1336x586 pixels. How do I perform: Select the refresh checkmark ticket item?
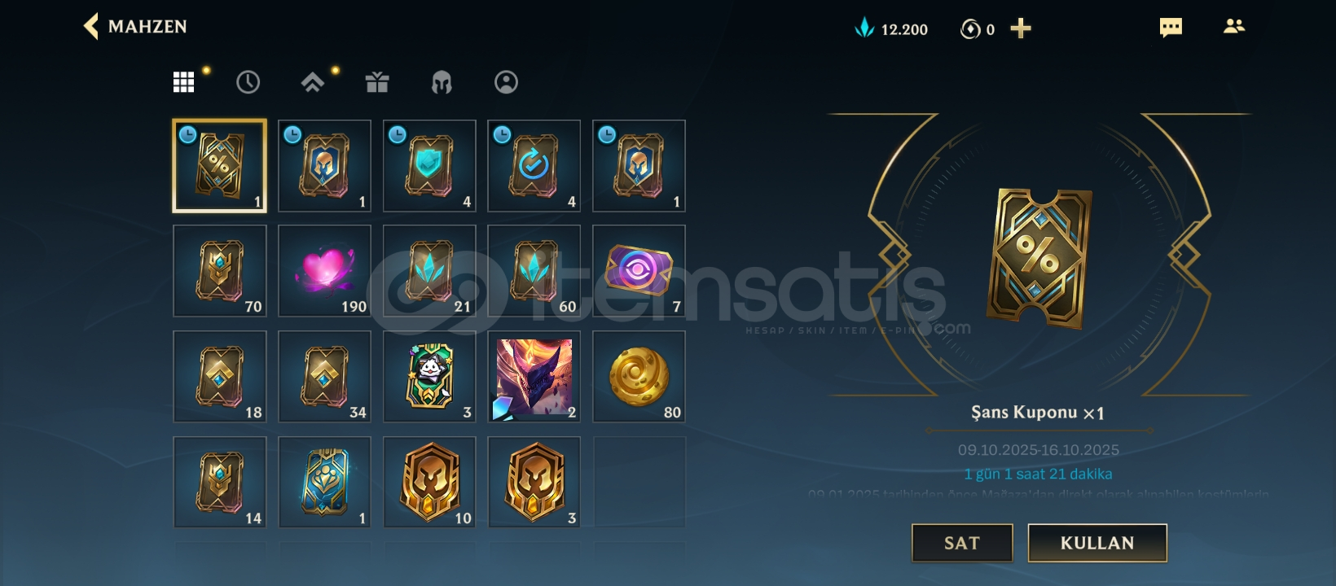pyautogui.click(x=534, y=166)
